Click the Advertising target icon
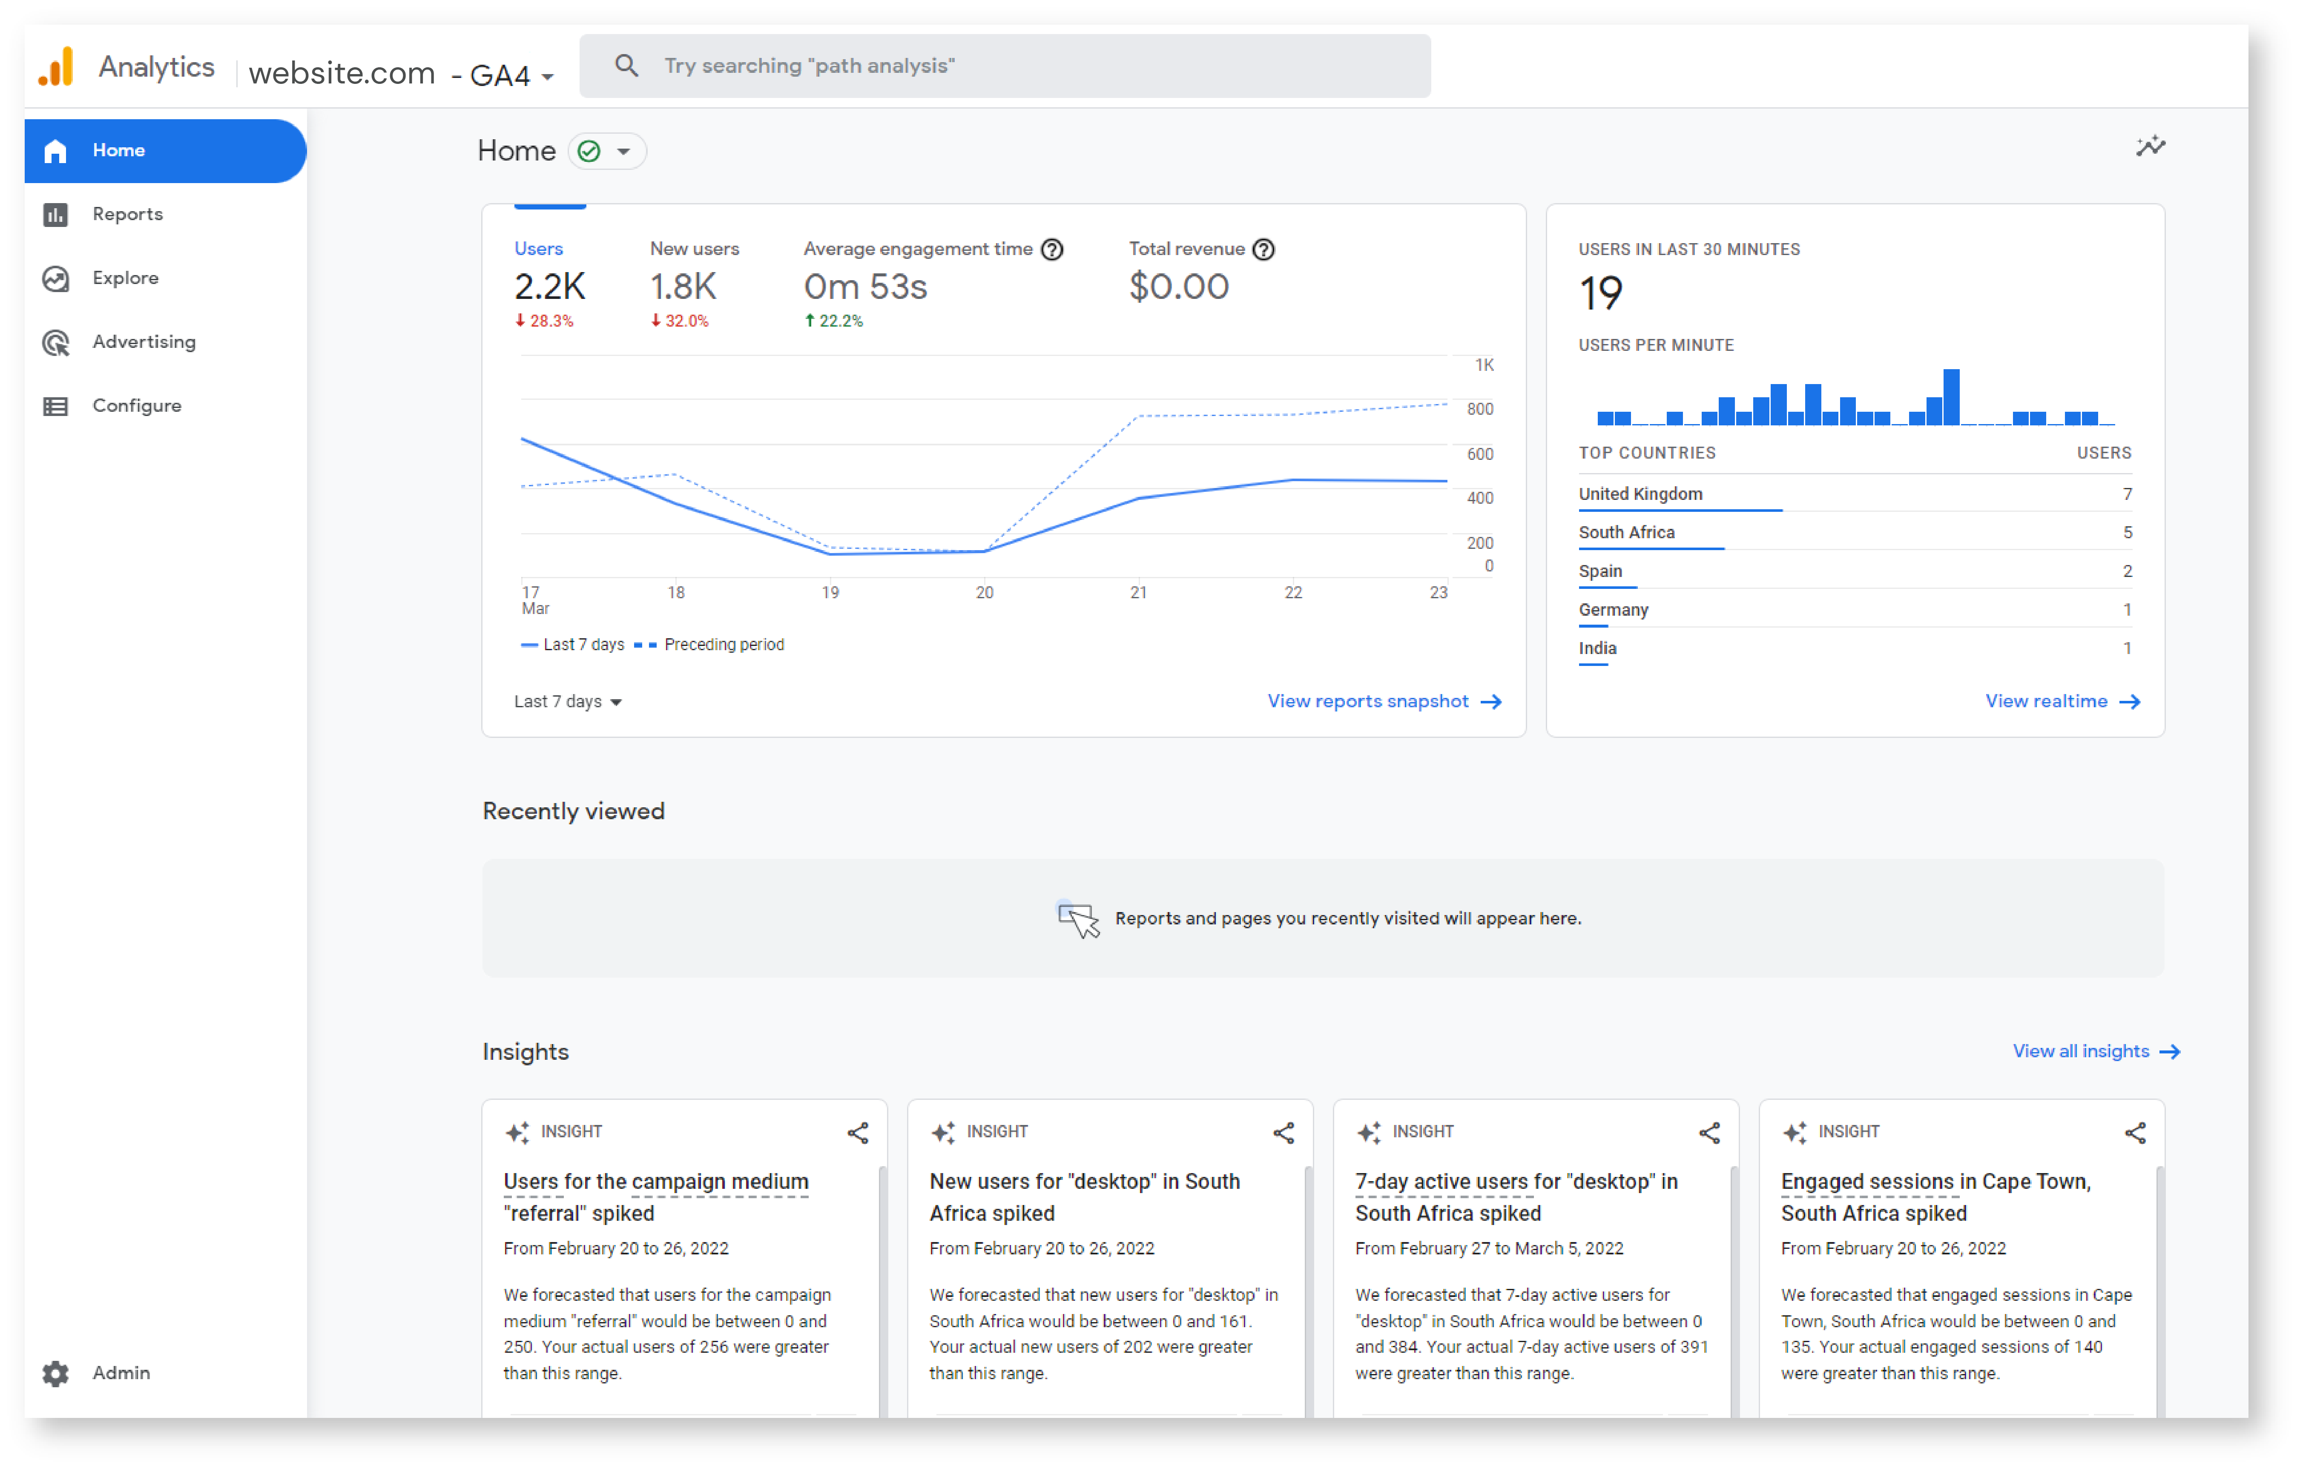The width and height of the screenshot is (2300, 1469). tap(55, 342)
